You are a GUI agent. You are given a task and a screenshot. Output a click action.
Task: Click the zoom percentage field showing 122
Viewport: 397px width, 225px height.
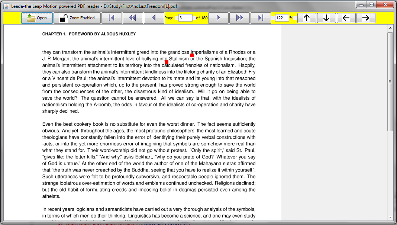pyautogui.click(x=282, y=18)
